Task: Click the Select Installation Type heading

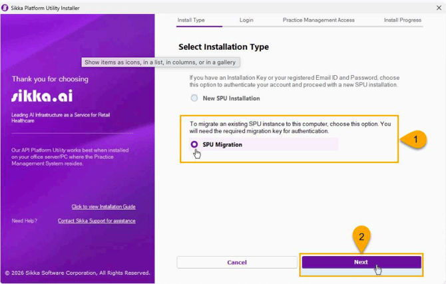Action: point(224,47)
